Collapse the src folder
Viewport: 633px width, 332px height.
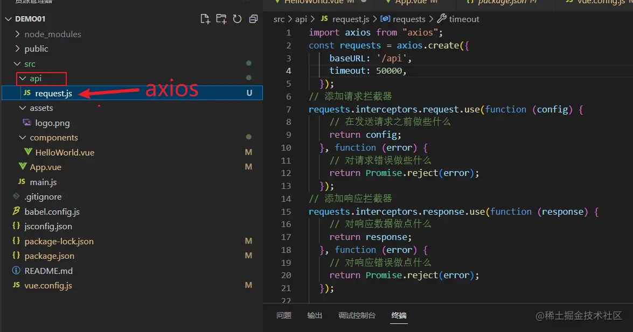click(17, 63)
